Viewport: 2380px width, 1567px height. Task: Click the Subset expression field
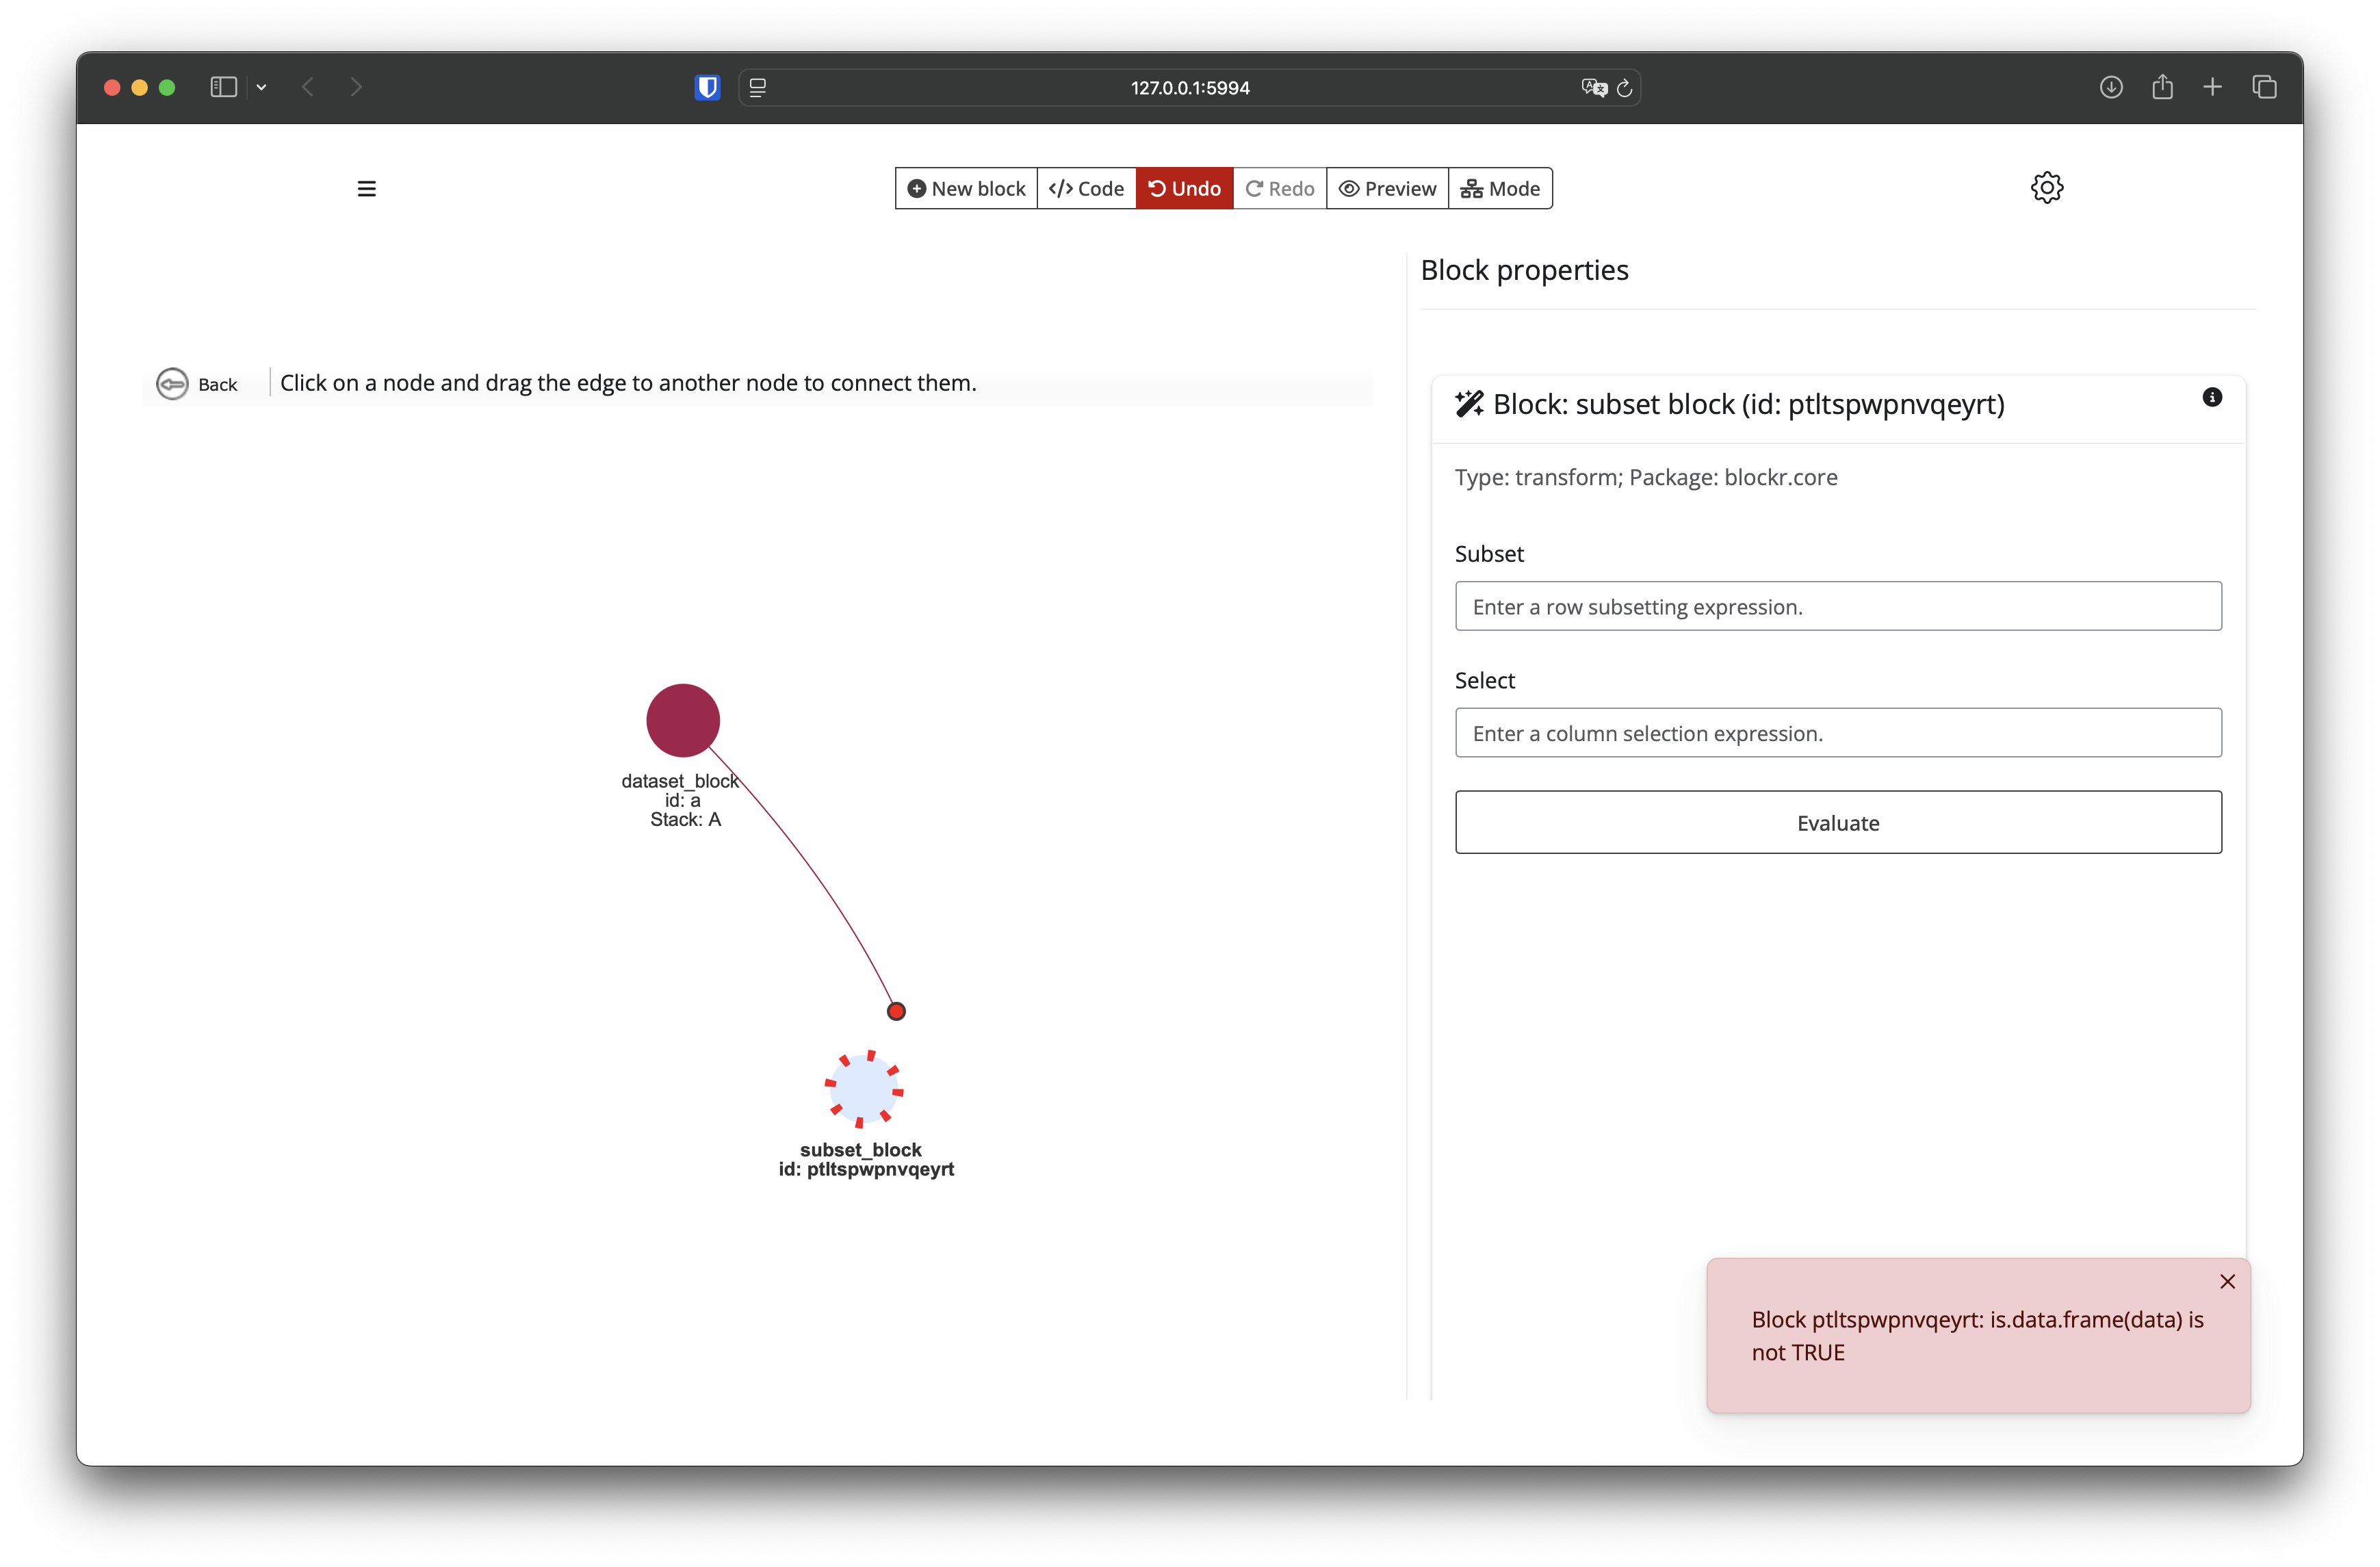pos(1837,607)
